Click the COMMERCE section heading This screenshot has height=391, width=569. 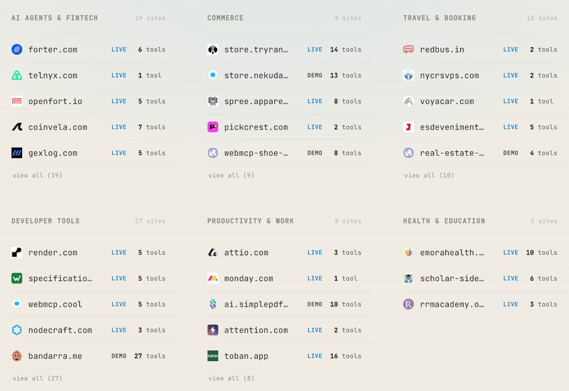(x=226, y=18)
